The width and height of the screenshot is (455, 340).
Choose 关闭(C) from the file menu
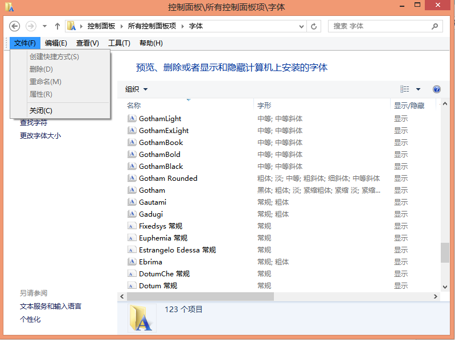point(60,111)
